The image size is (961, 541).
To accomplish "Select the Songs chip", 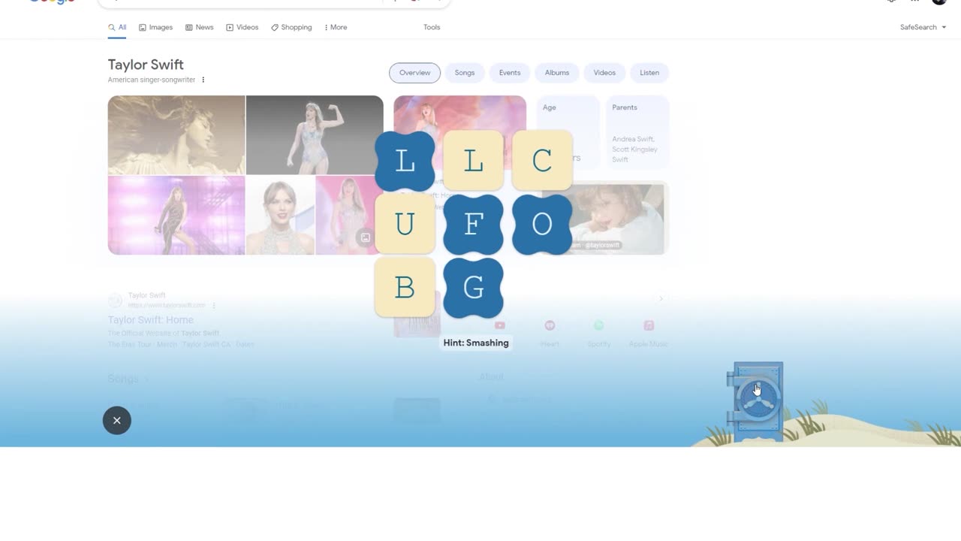I will (465, 73).
